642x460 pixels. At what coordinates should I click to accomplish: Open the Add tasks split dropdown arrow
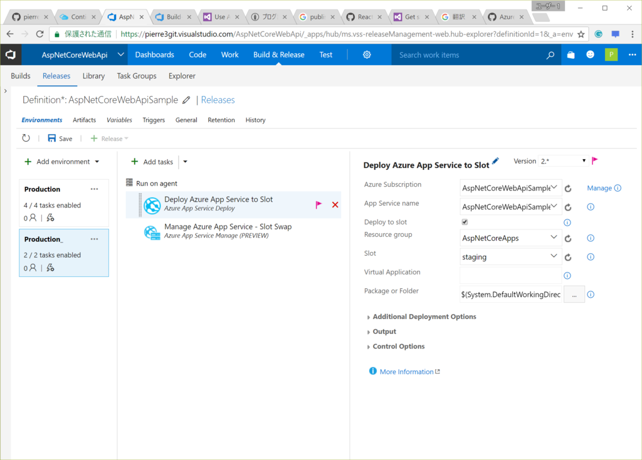tap(185, 162)
